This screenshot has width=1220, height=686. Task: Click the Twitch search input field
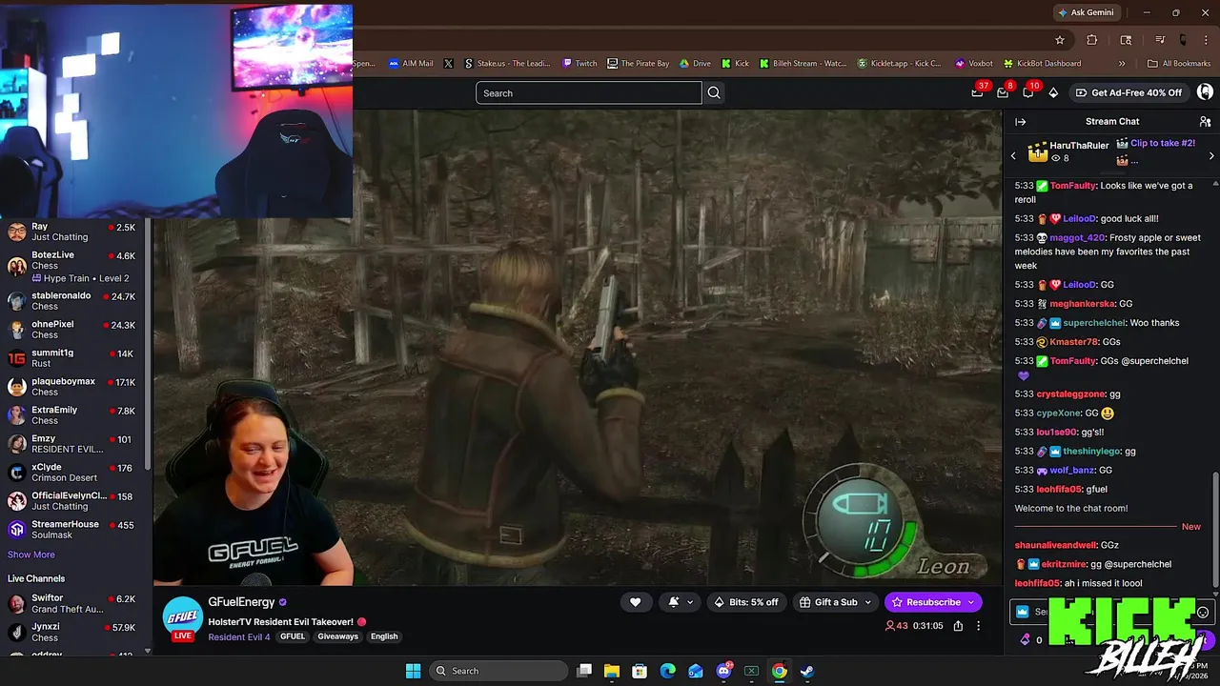pyautogui.click(x=589, y=92)
